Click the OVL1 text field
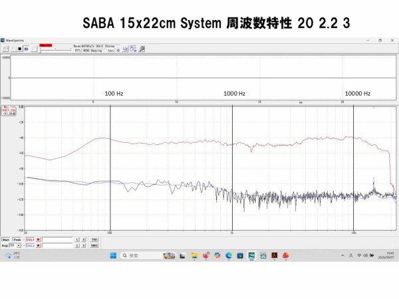Screen dimensions: 399x299 pyautogui.click(x=57, y=240)
